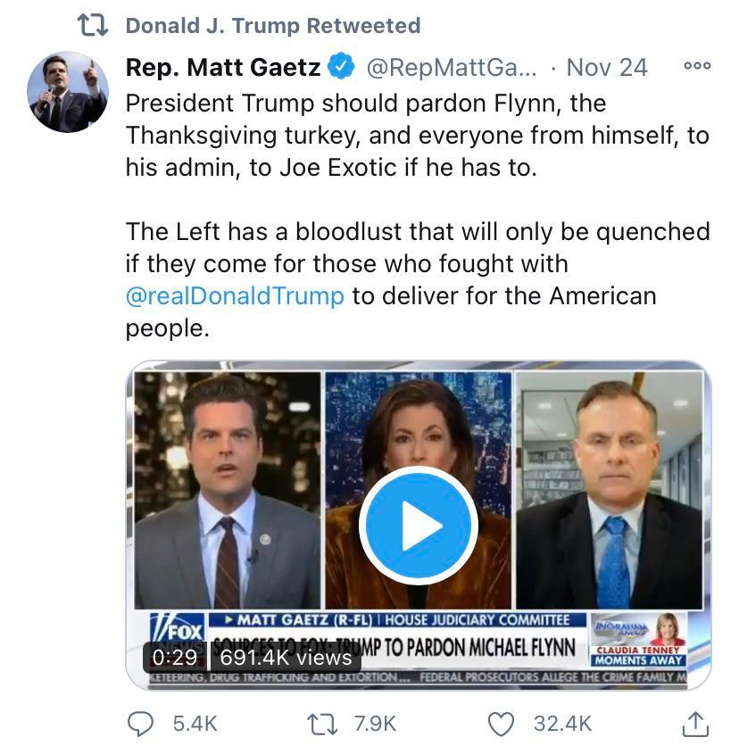Click the reply speech bubble icon
Viewport: 739px width, 754px height.
click(140, 724)
